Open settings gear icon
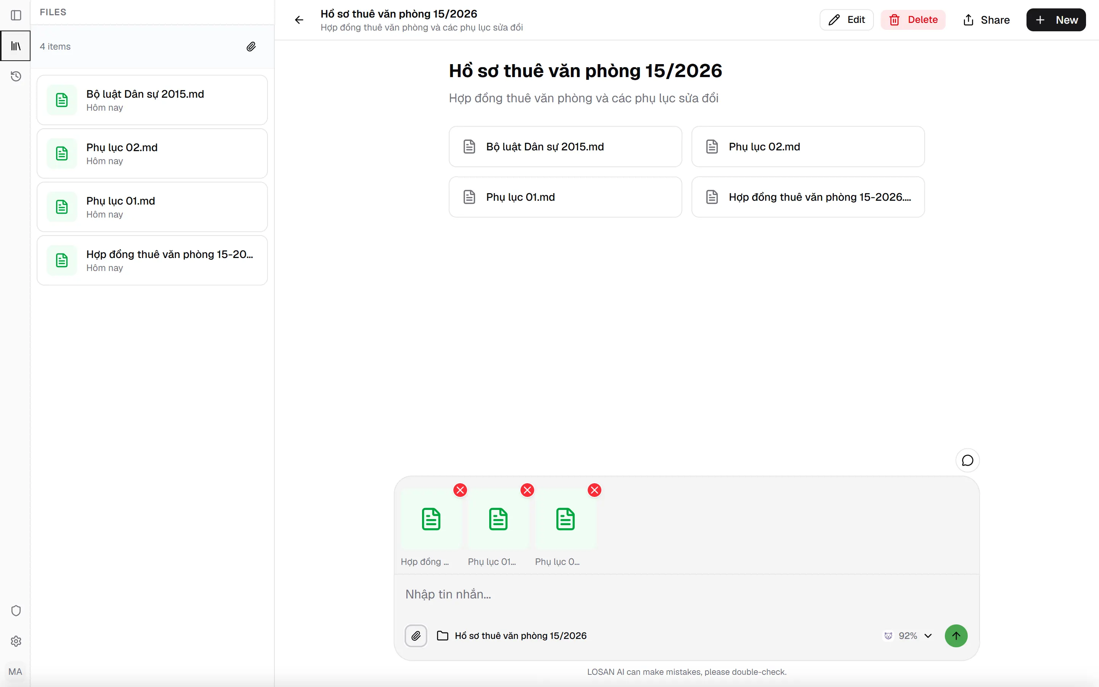This screenshot has height=687, width=1099. tap(16, 641)
